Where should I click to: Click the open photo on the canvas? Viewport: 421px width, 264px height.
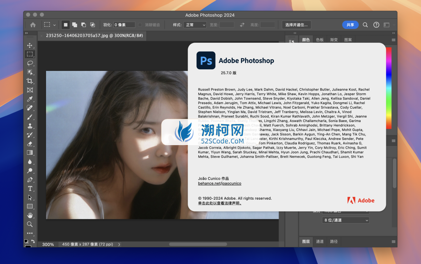click(117, 145)
